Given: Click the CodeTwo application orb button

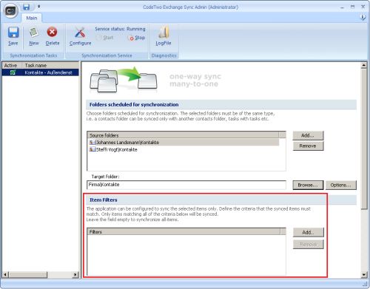Looking at the screenshot, I should click(x=10, y=11).
